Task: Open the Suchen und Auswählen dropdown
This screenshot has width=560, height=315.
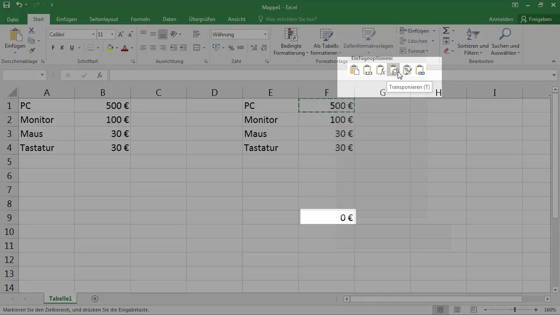Action: (505, 42)
